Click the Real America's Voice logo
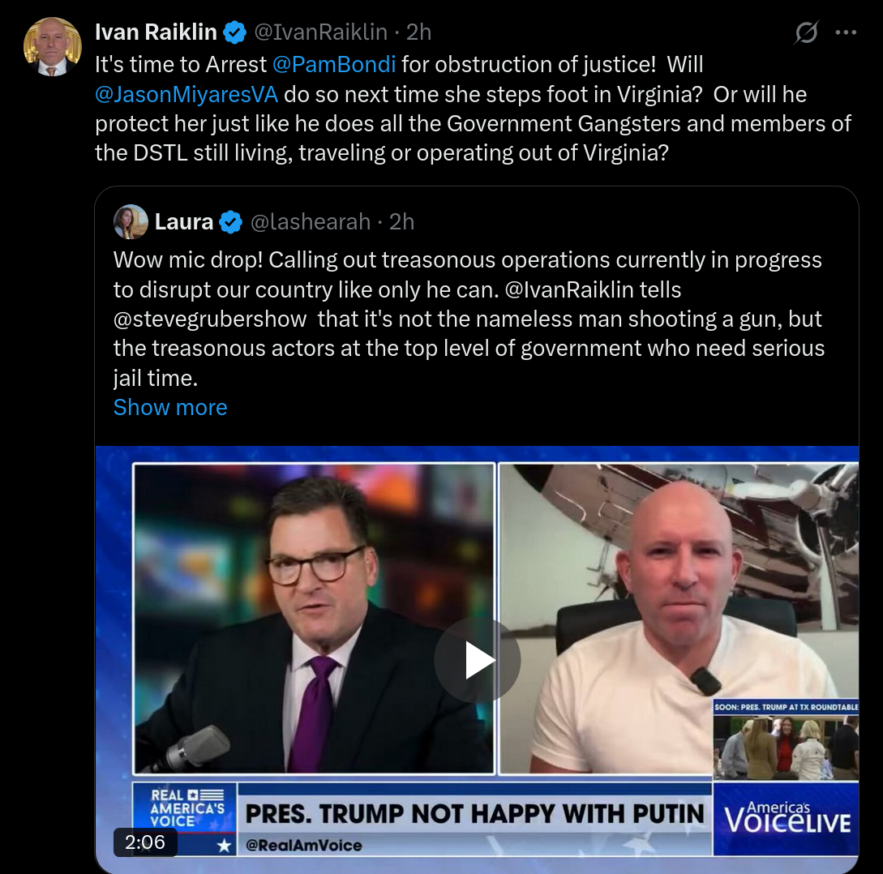The height and width of the screenshot is (874, 883). pos(185,808)
